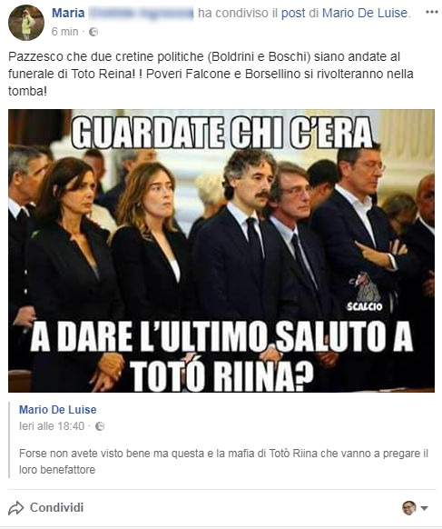Click the 'Ieri alle 18:40' timestamp

point(52,426)
